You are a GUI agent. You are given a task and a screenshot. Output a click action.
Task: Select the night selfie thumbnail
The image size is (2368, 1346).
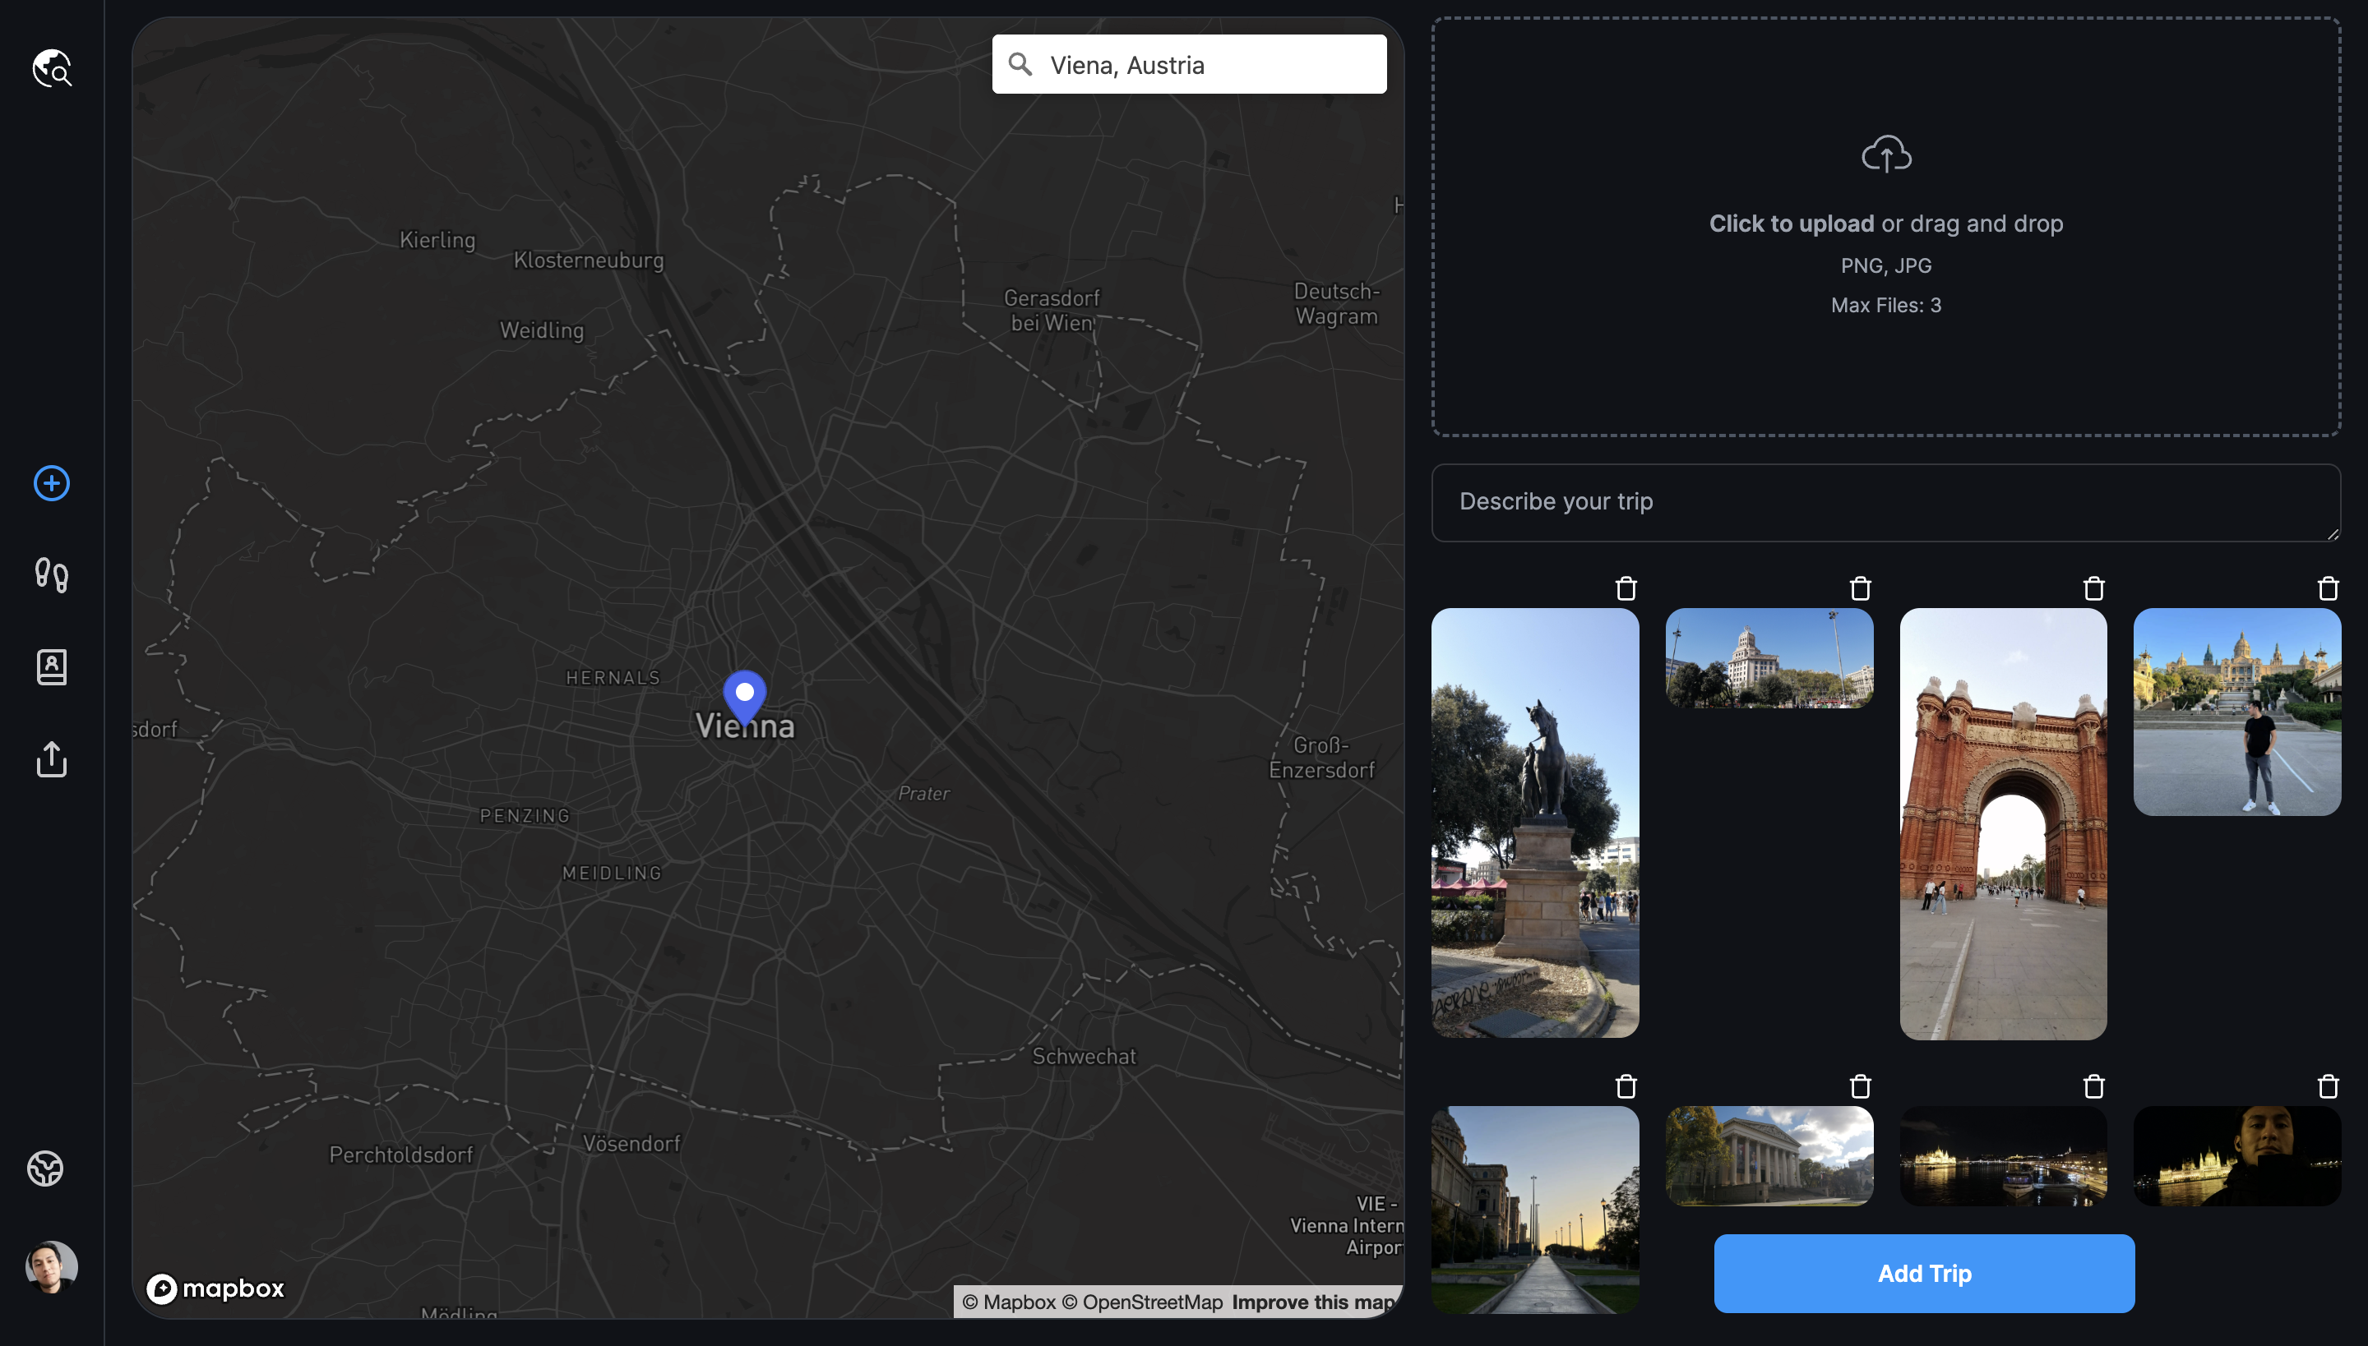tap(2236, 1155)
